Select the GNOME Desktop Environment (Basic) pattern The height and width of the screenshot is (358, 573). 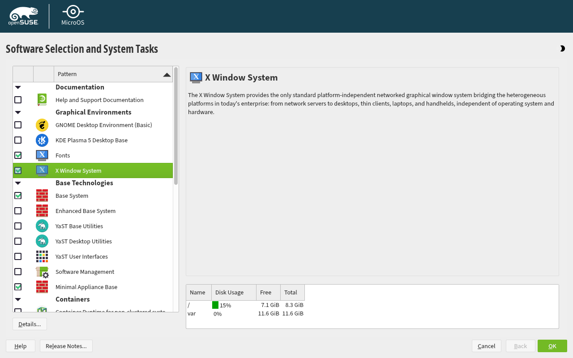click(x=93, y=125)
